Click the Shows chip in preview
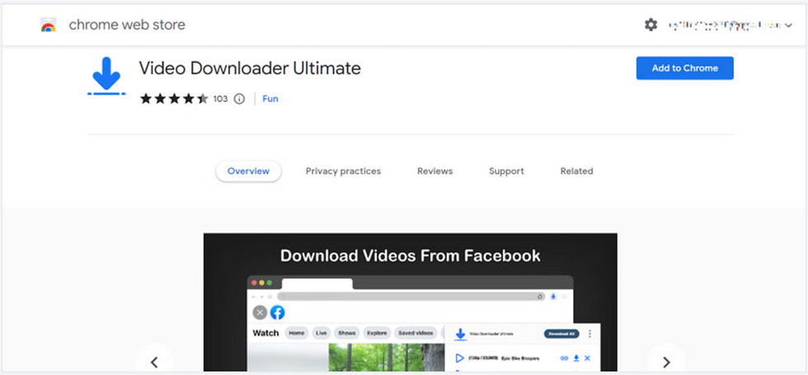 click(x=347, y=333)
